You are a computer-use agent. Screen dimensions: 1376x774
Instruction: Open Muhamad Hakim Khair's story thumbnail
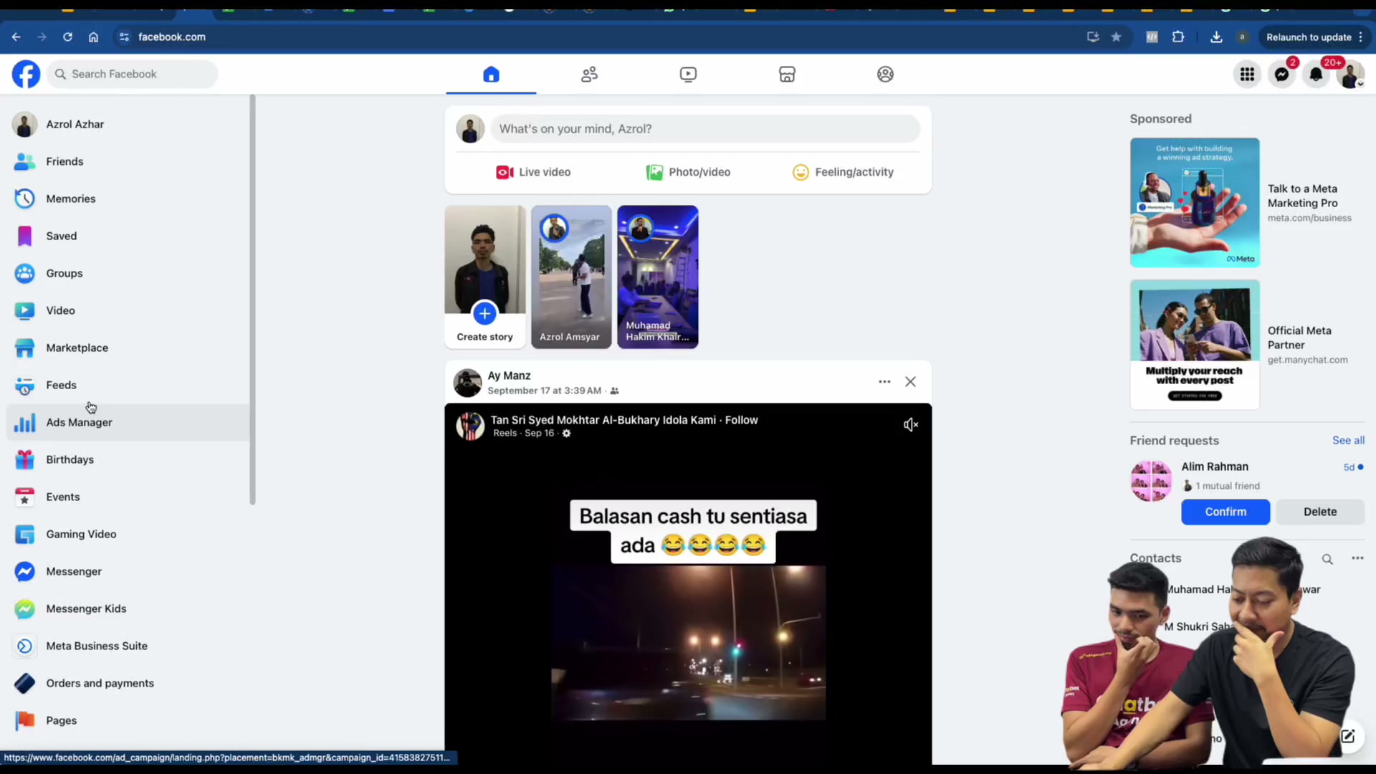(658, 277)
